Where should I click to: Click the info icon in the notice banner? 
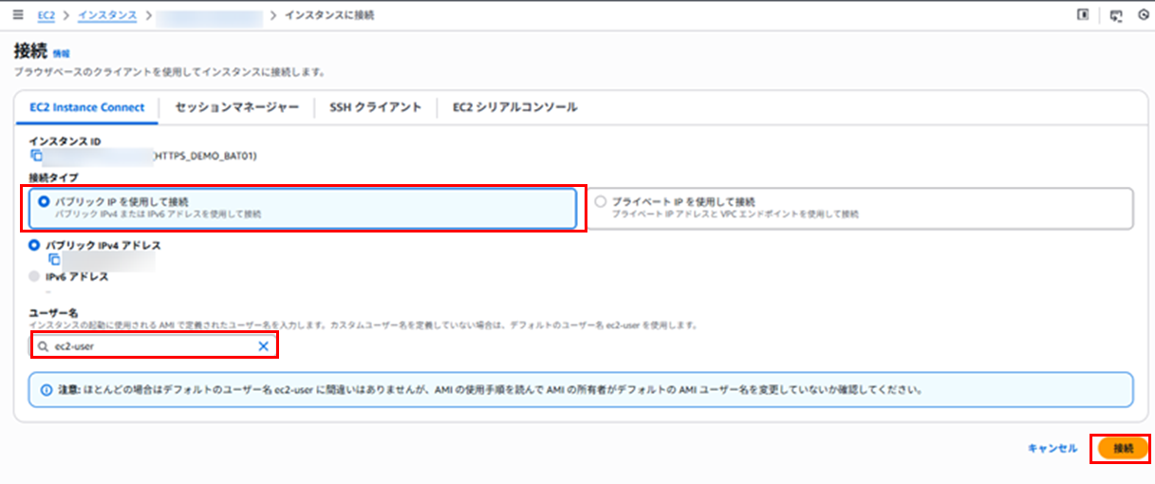click(47, 390)
